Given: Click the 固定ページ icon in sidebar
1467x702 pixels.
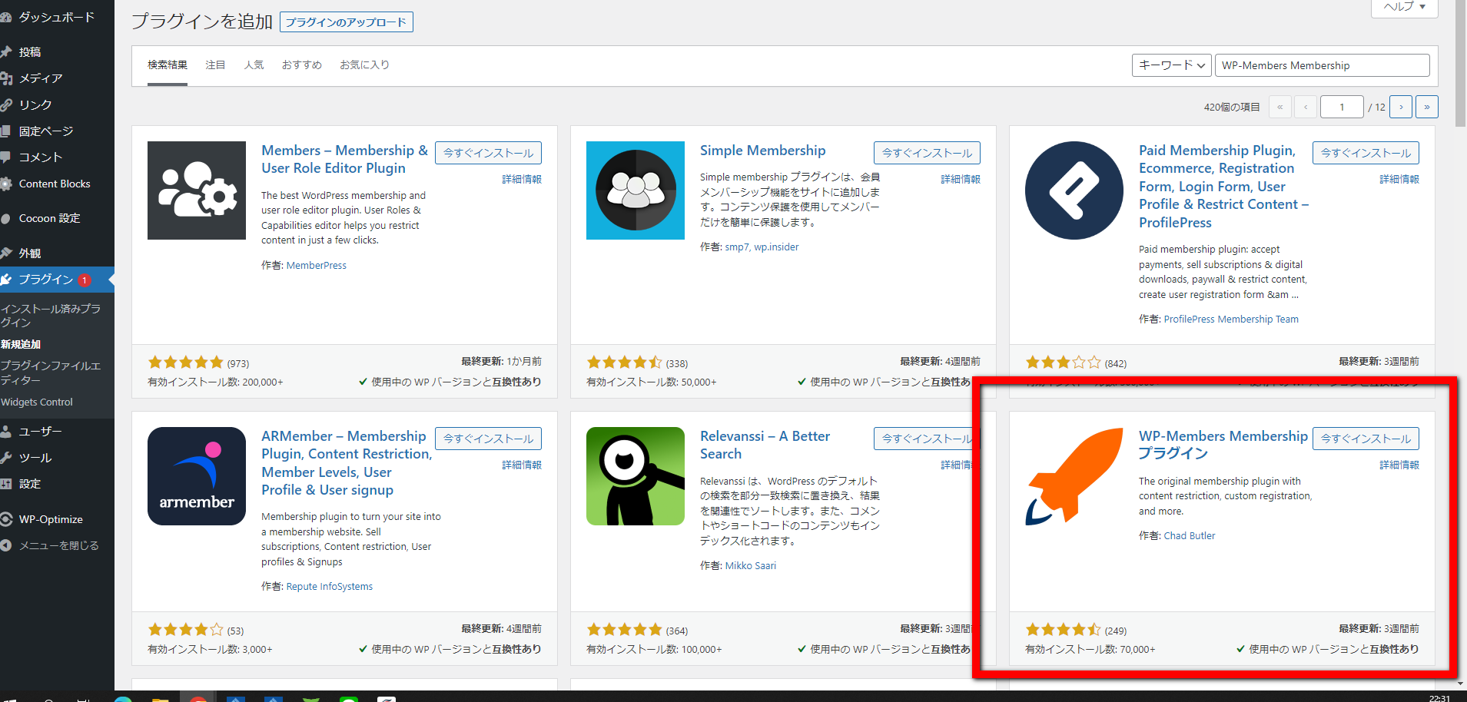Looking at the screenshot, I should pos(5,131).
